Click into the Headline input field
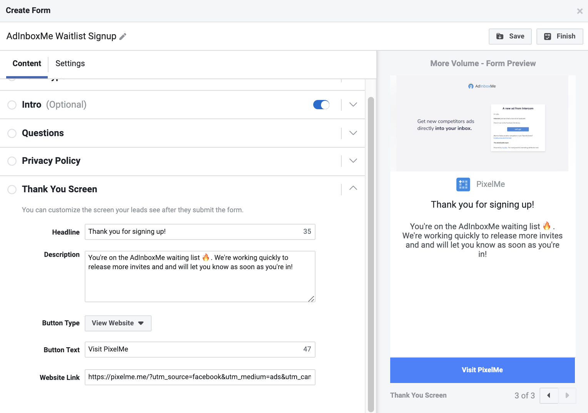 [x=200, y=232]
